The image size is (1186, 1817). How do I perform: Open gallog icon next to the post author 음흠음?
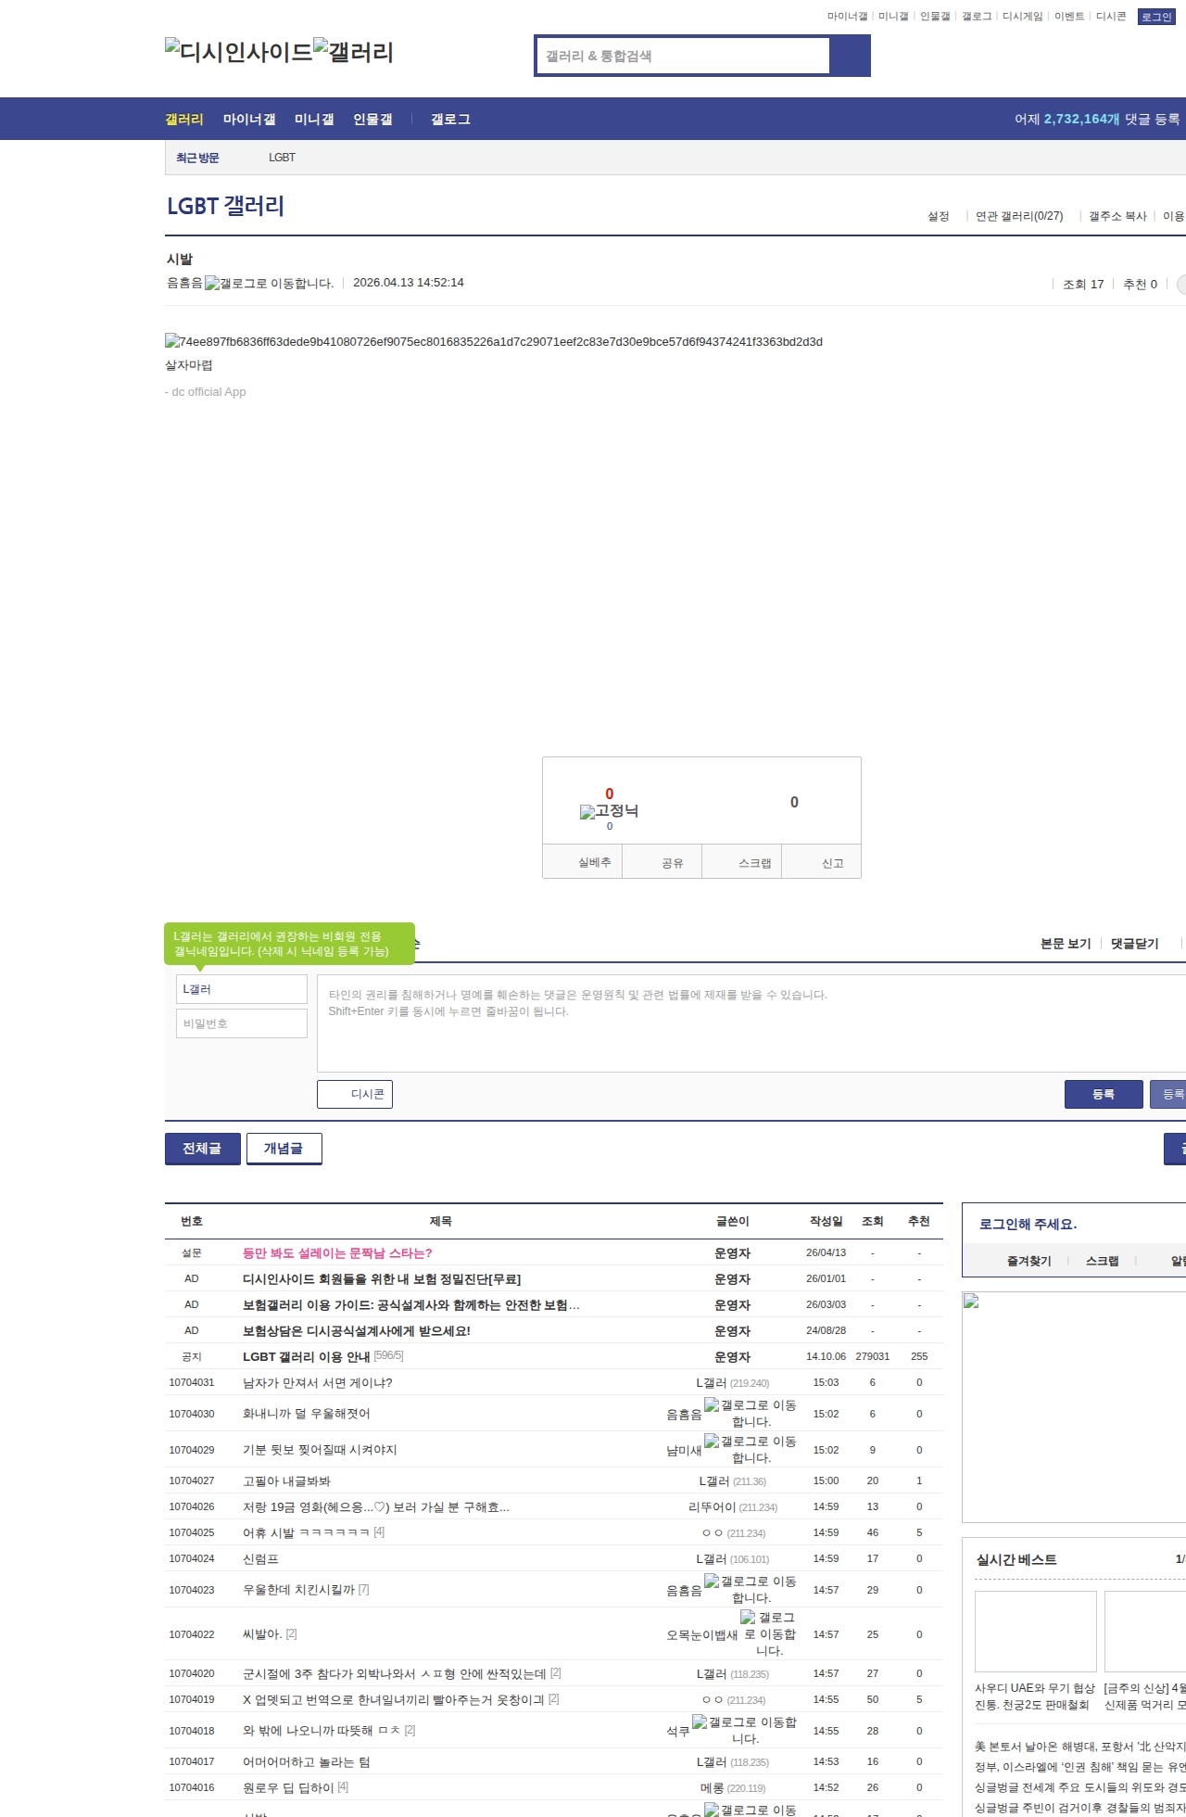pos(269,283)
